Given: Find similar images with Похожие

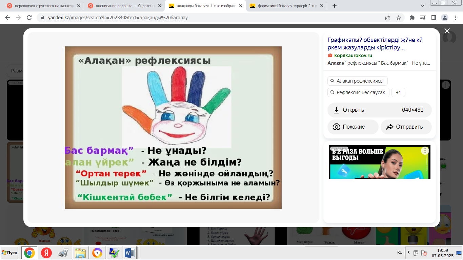Looking at the screenshot, I should click(x=353, y=127).
